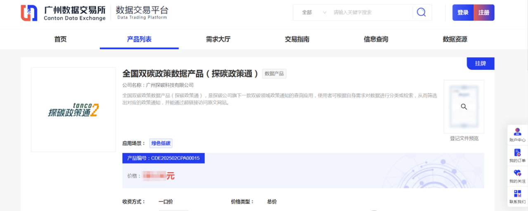Click the 绿色低碳 scenario tag
Viewport: 528px width, 211px height.
[x=161, y=143]
